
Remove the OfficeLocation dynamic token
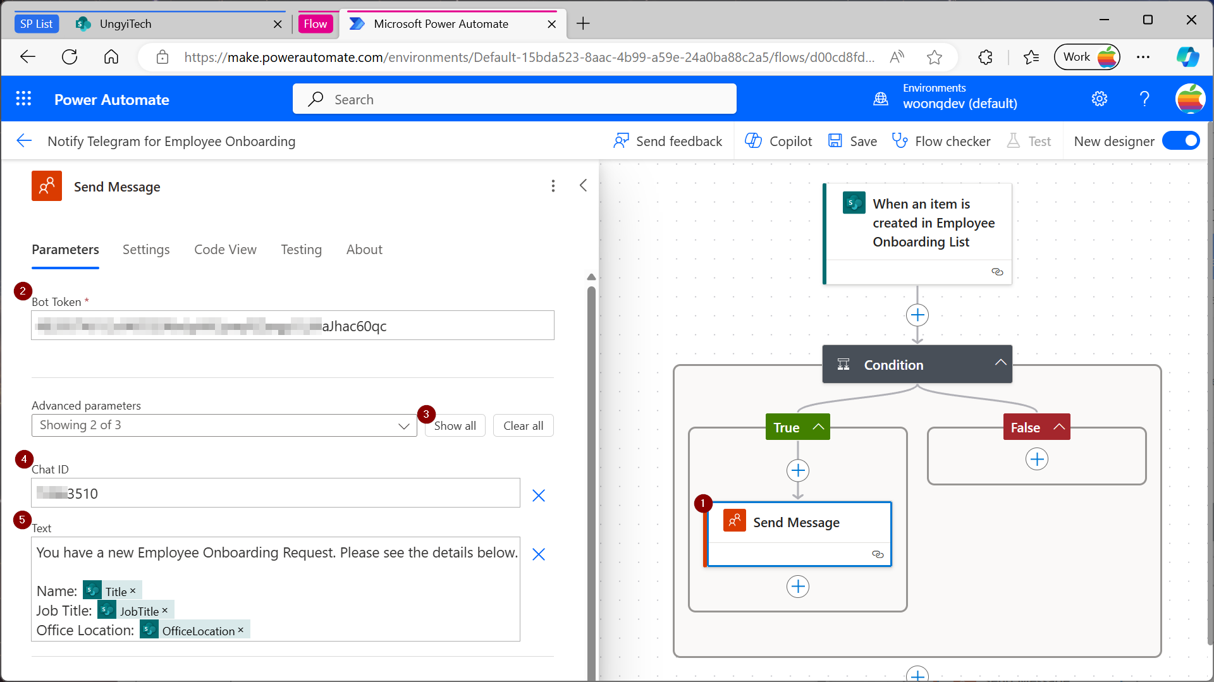point(241,630)
